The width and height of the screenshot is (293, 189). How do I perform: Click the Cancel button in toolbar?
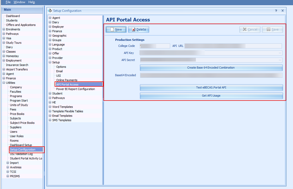pyautogui.click(x=250, y=30)
